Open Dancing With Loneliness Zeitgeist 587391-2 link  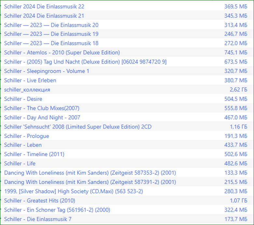(90, 182)
